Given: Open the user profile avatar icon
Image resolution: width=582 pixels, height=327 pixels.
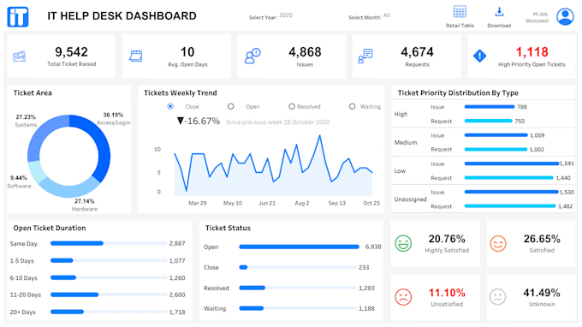Looking at the screenshot, I should [565, 16].
